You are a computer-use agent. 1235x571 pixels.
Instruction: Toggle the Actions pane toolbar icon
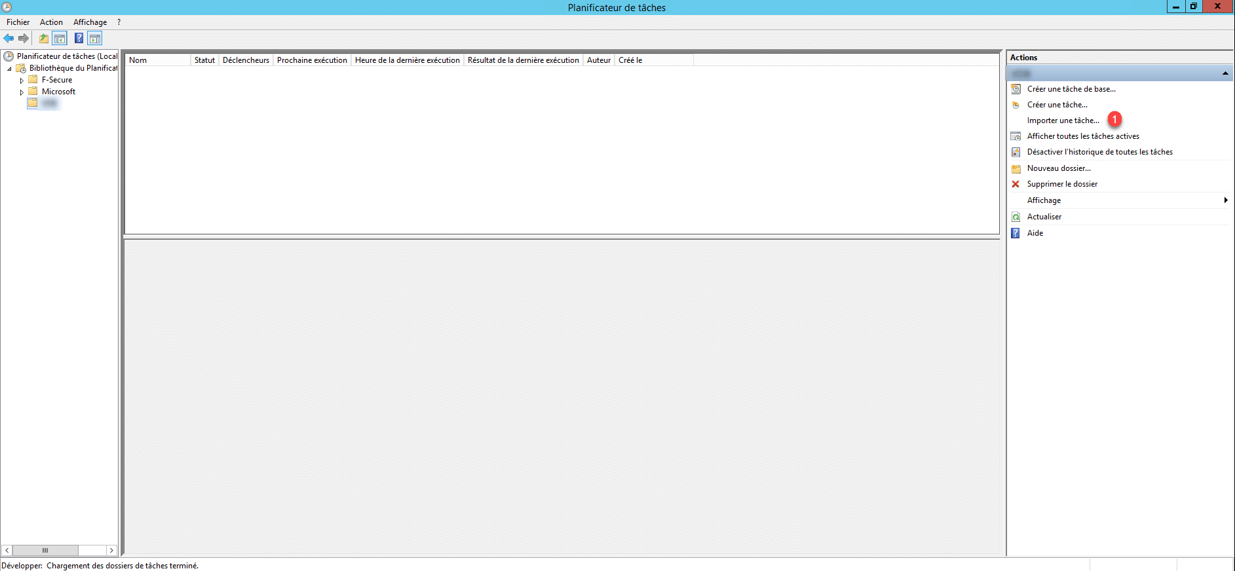coord(95,39)
